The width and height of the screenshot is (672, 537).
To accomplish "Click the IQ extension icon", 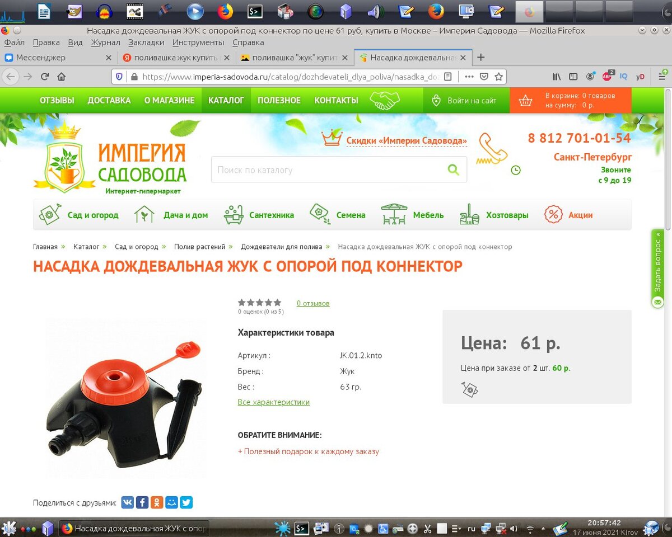I will coord(623,76).
